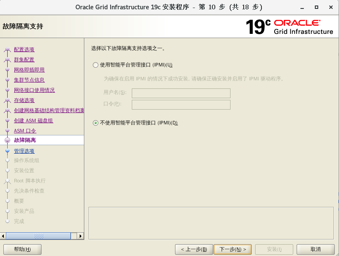339x256 pixels.
Task: Click the greyed 完成 step label
Action: 19,221
